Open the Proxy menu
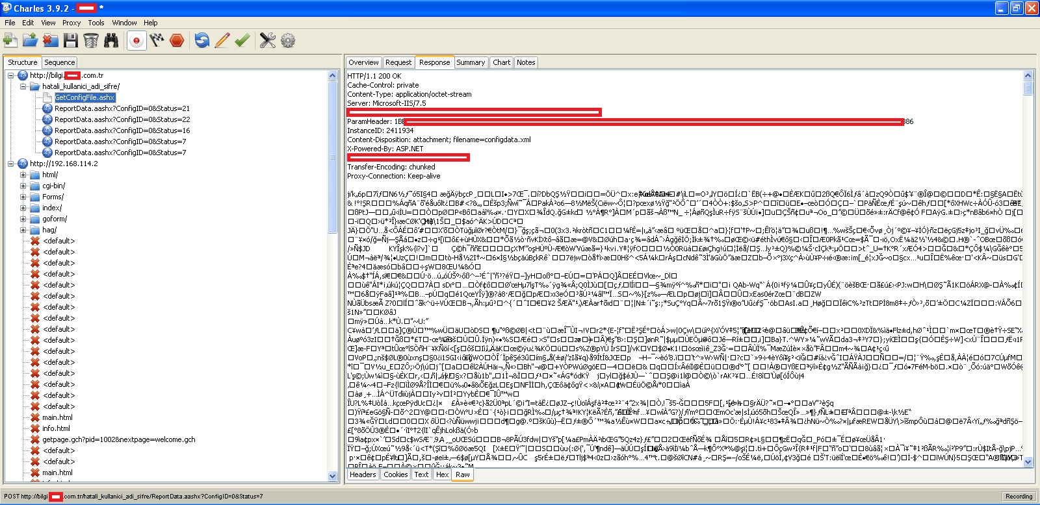 coord(71,23)
